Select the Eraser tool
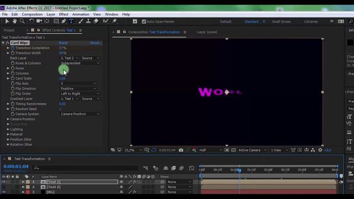This screenshot has width=354, height=199. (x=96, y=22)
